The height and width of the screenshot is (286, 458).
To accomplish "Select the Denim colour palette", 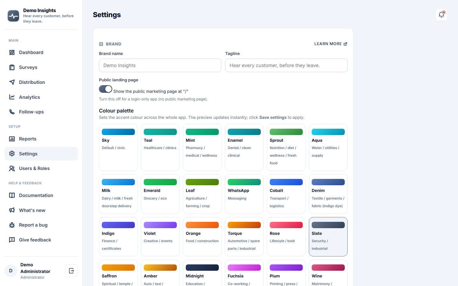I will (x=328, y=194).
